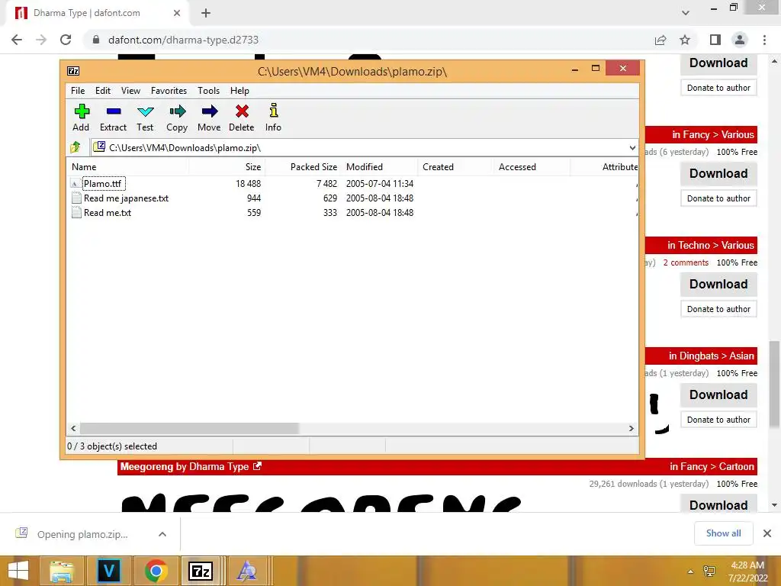
Task: Open the File menu
Action: click(x=78, y=91)
